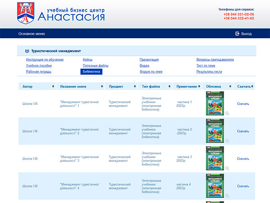Viewport: 270px width, 203px height.
Task: Click the exit icon beside Выход
Action: (x=237, y=34)
